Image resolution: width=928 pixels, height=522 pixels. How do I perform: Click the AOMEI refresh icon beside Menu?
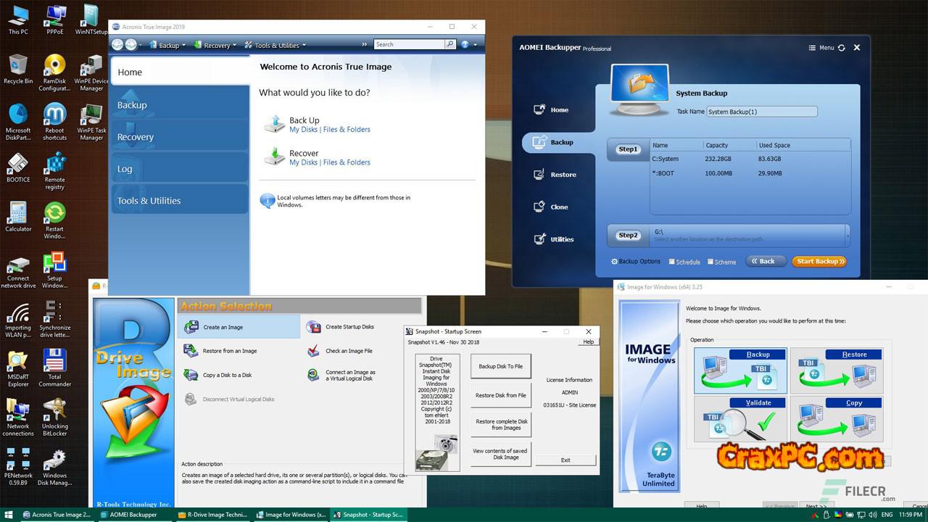coord(841,48)
